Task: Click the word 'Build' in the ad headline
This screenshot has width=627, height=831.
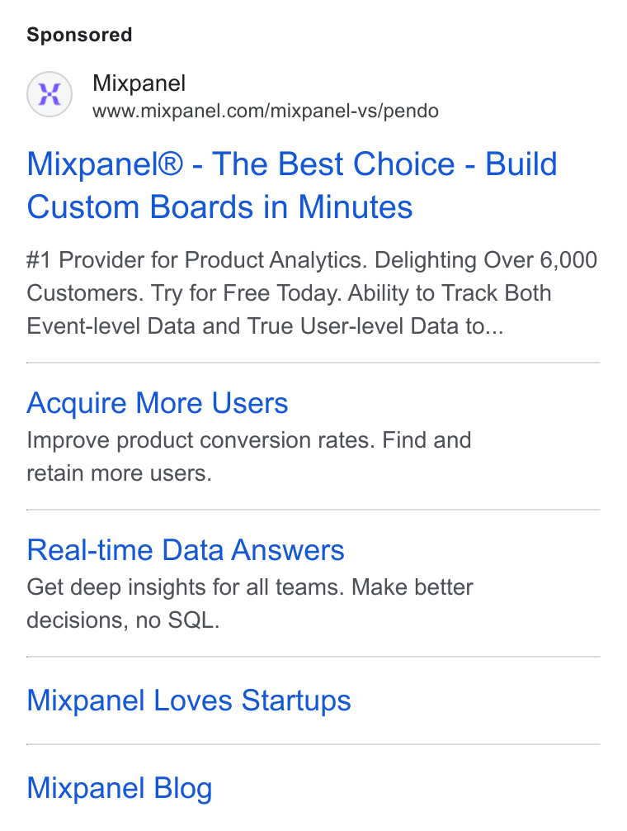Action: tap(521, 164)
